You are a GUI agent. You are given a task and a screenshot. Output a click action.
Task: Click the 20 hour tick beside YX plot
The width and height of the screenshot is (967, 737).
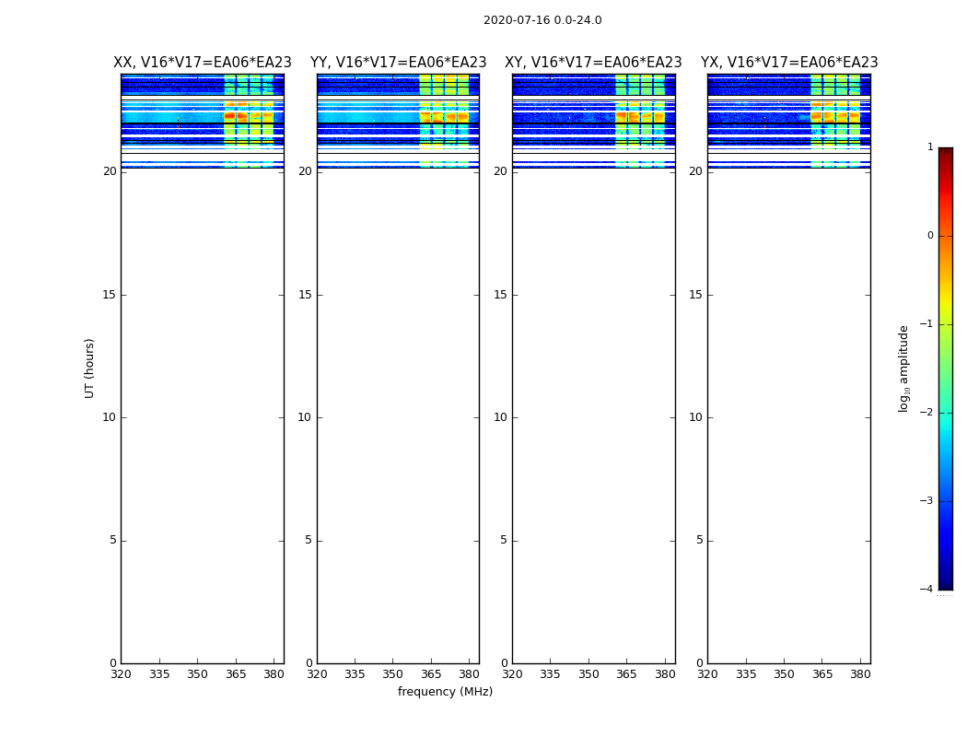click(x=695, y=171)
